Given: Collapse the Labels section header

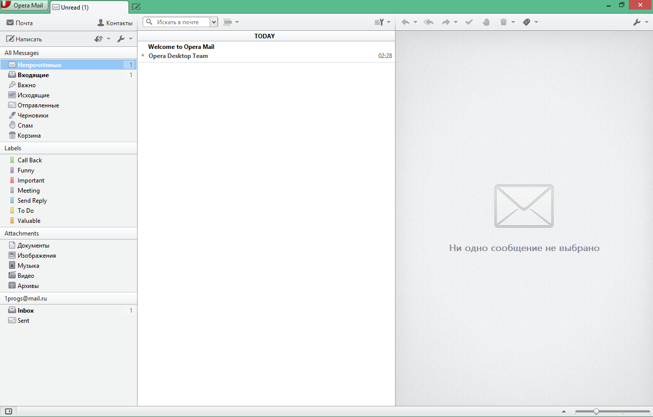Looking at the screenshot, I should (69, 148).
